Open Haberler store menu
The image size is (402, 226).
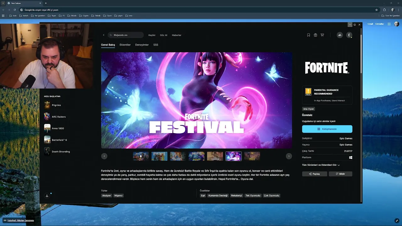click(177, 35)
